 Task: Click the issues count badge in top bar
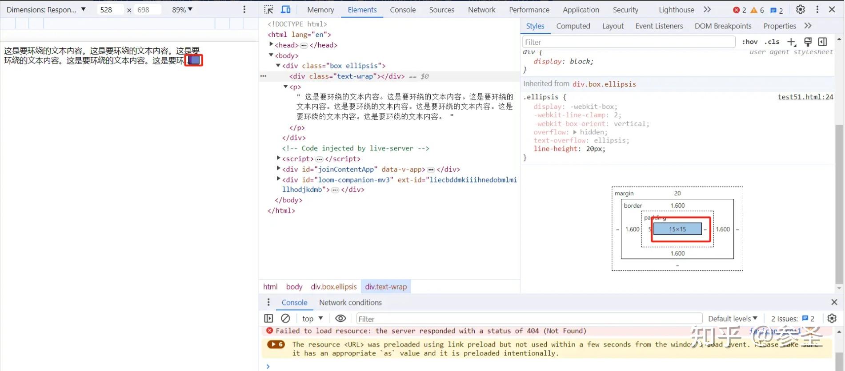776,10
